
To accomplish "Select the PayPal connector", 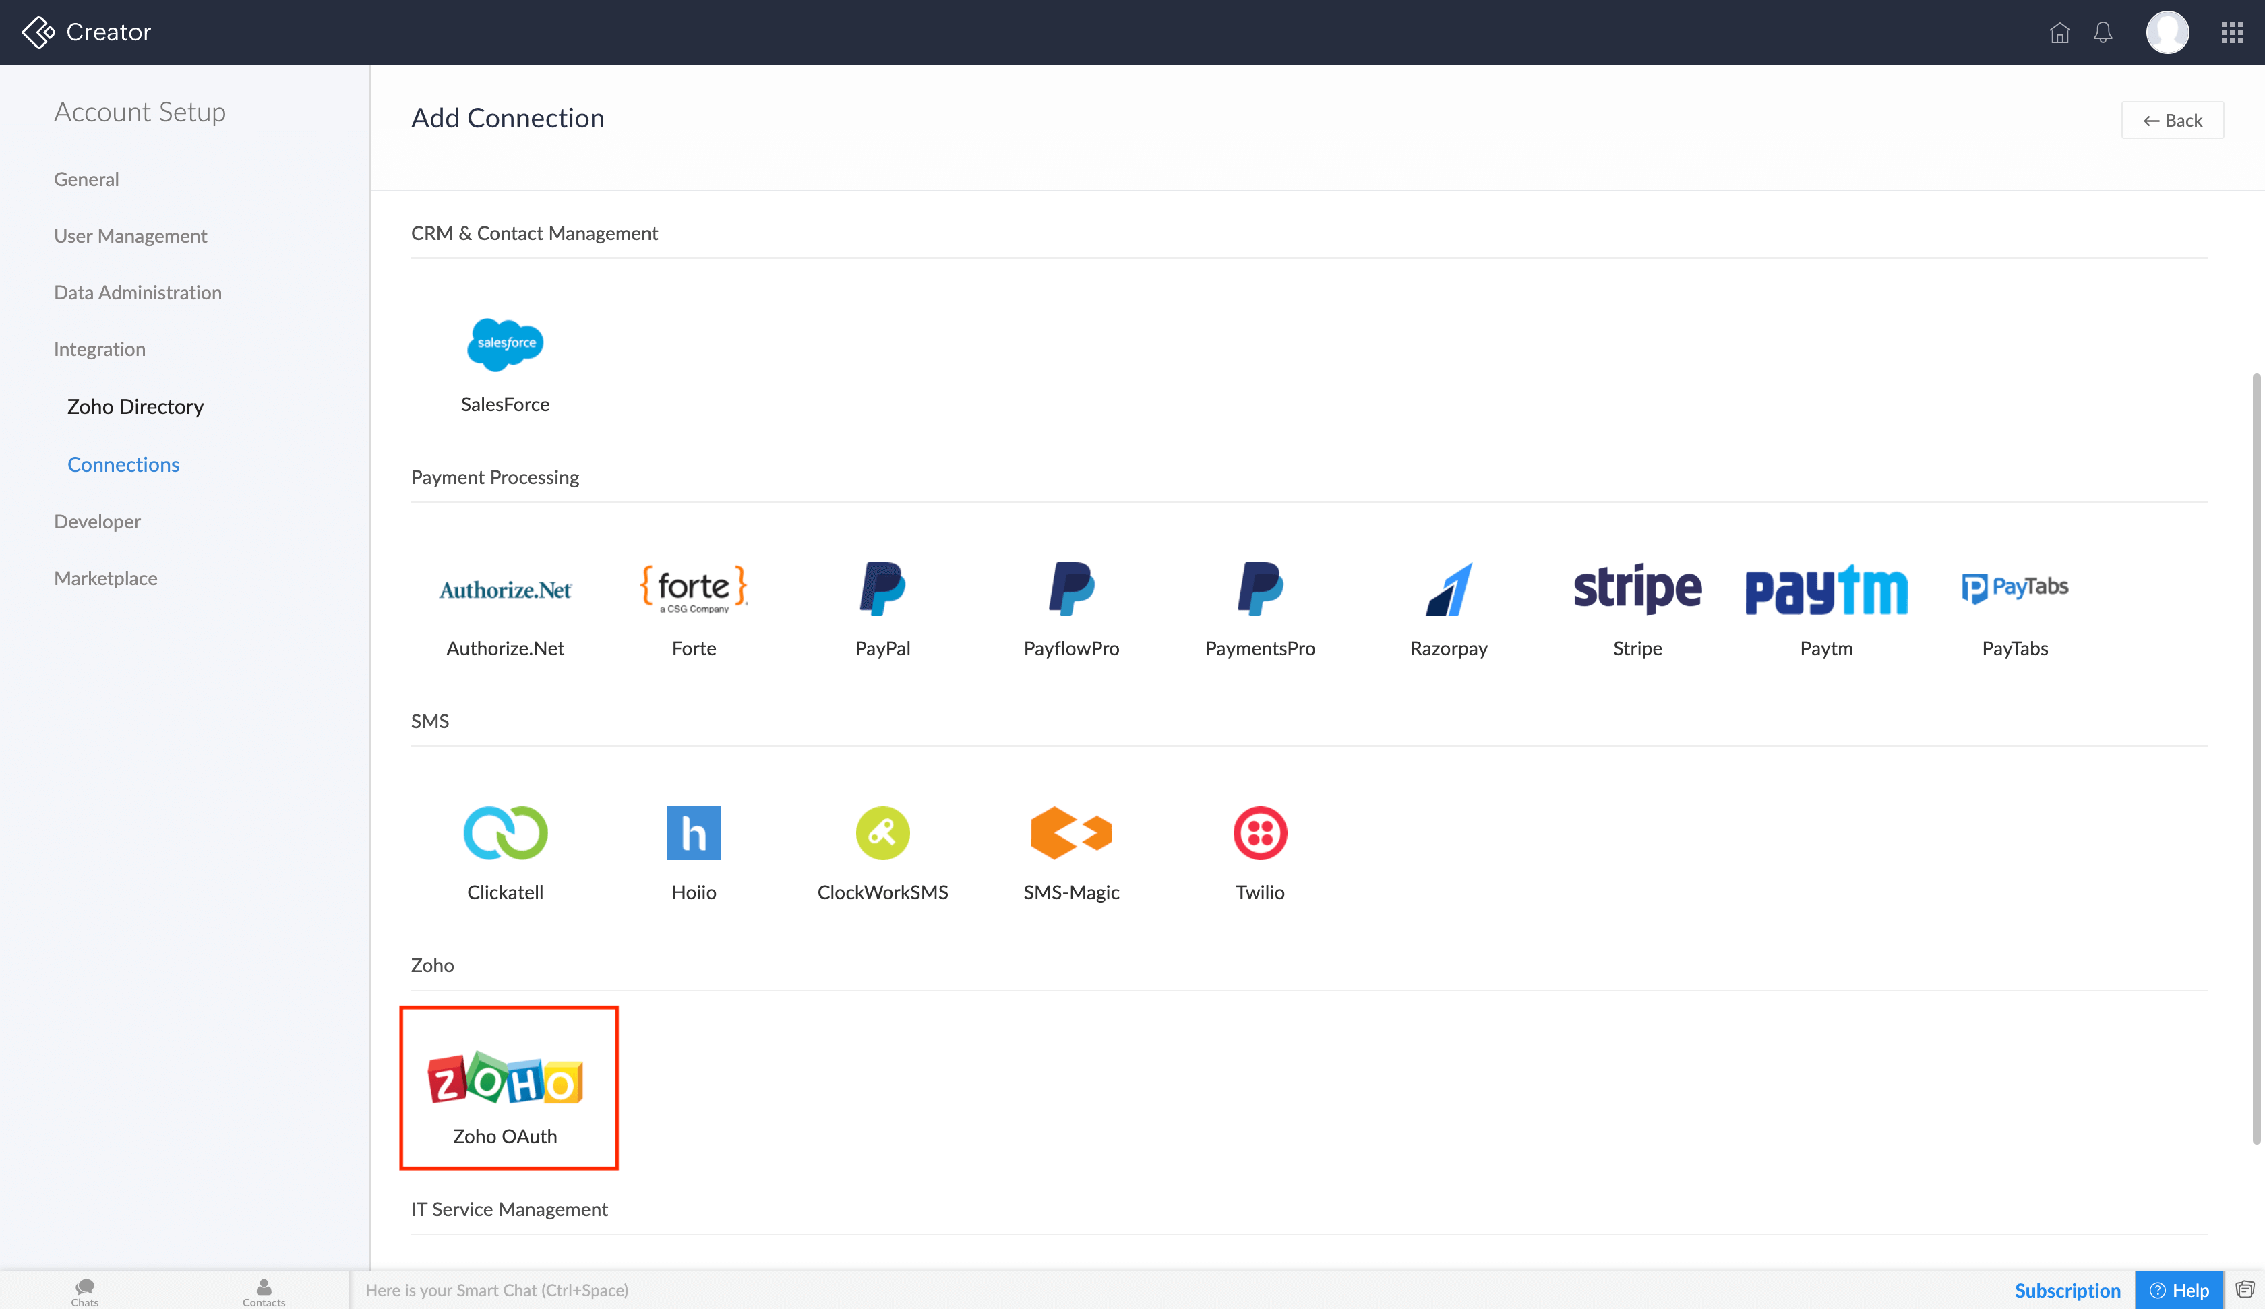I will pos(882,609).
